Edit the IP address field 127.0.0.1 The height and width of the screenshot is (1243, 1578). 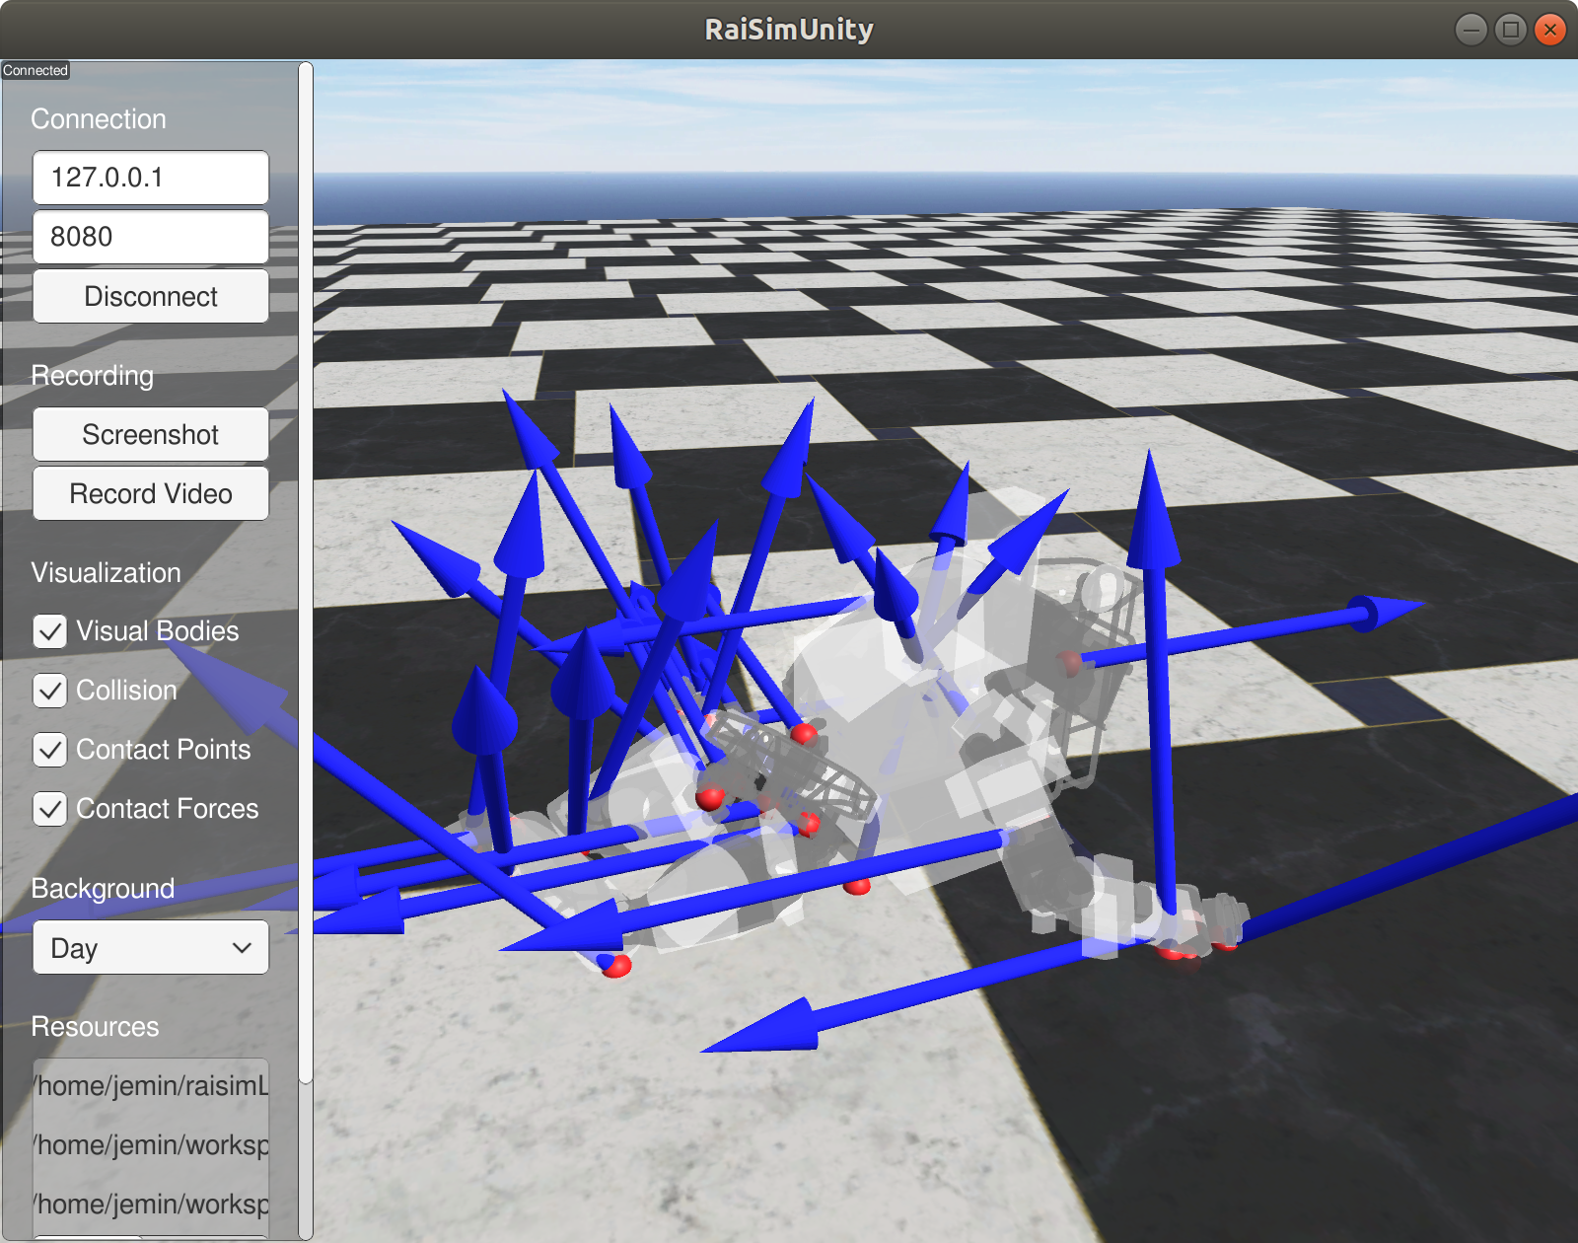tap(150, 178)
